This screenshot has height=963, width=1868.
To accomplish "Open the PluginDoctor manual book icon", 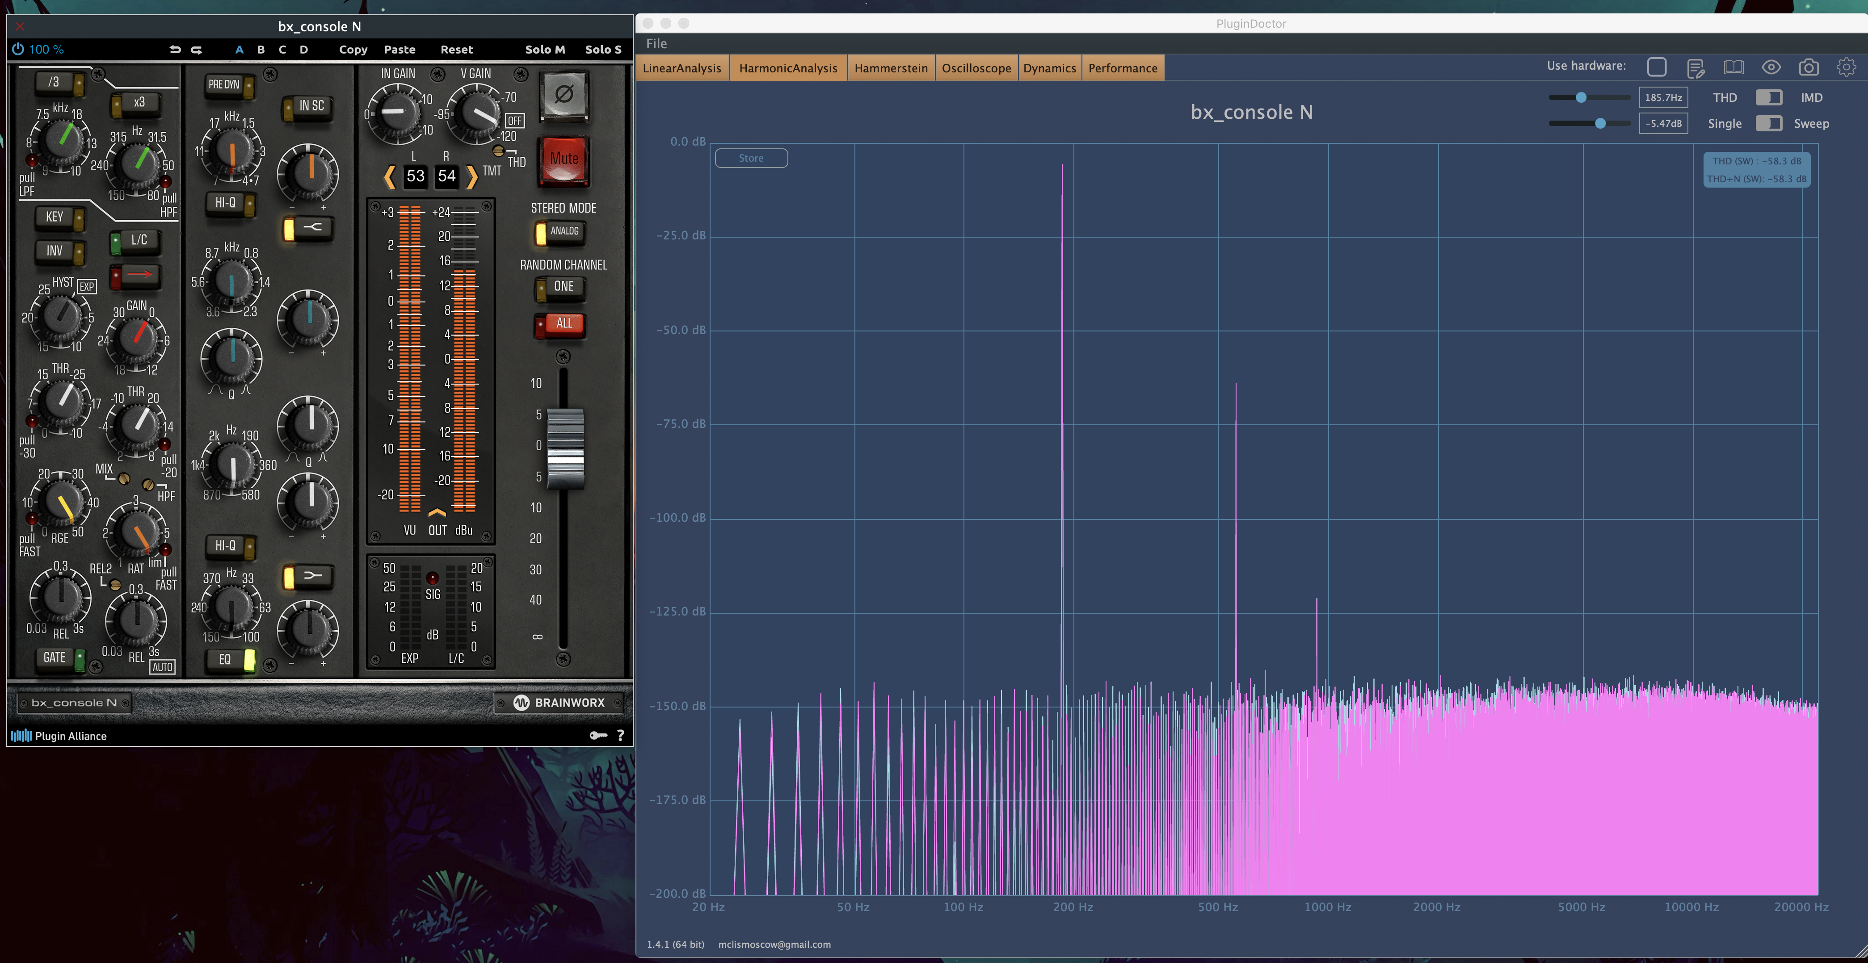I will [x=1734, y=67].
